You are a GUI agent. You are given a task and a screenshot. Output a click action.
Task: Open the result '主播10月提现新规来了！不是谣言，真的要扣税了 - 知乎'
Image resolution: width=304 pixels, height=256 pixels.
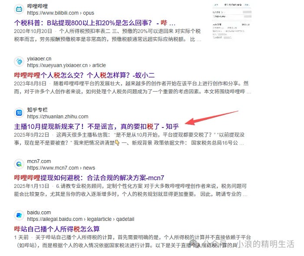[96, 126]
